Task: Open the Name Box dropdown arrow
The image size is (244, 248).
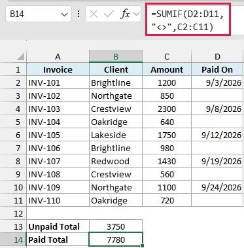Action: point(64,14)
